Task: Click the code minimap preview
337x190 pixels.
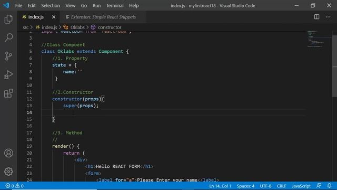Action: pos(316,39)
